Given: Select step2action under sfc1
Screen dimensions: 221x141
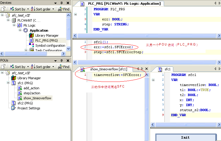Looking at the screenshot, I should coord(32,93).
